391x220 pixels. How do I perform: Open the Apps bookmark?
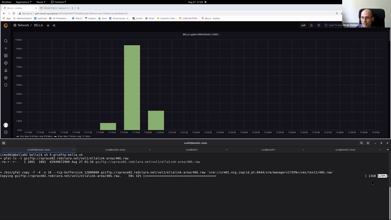(x=7, y=18)
